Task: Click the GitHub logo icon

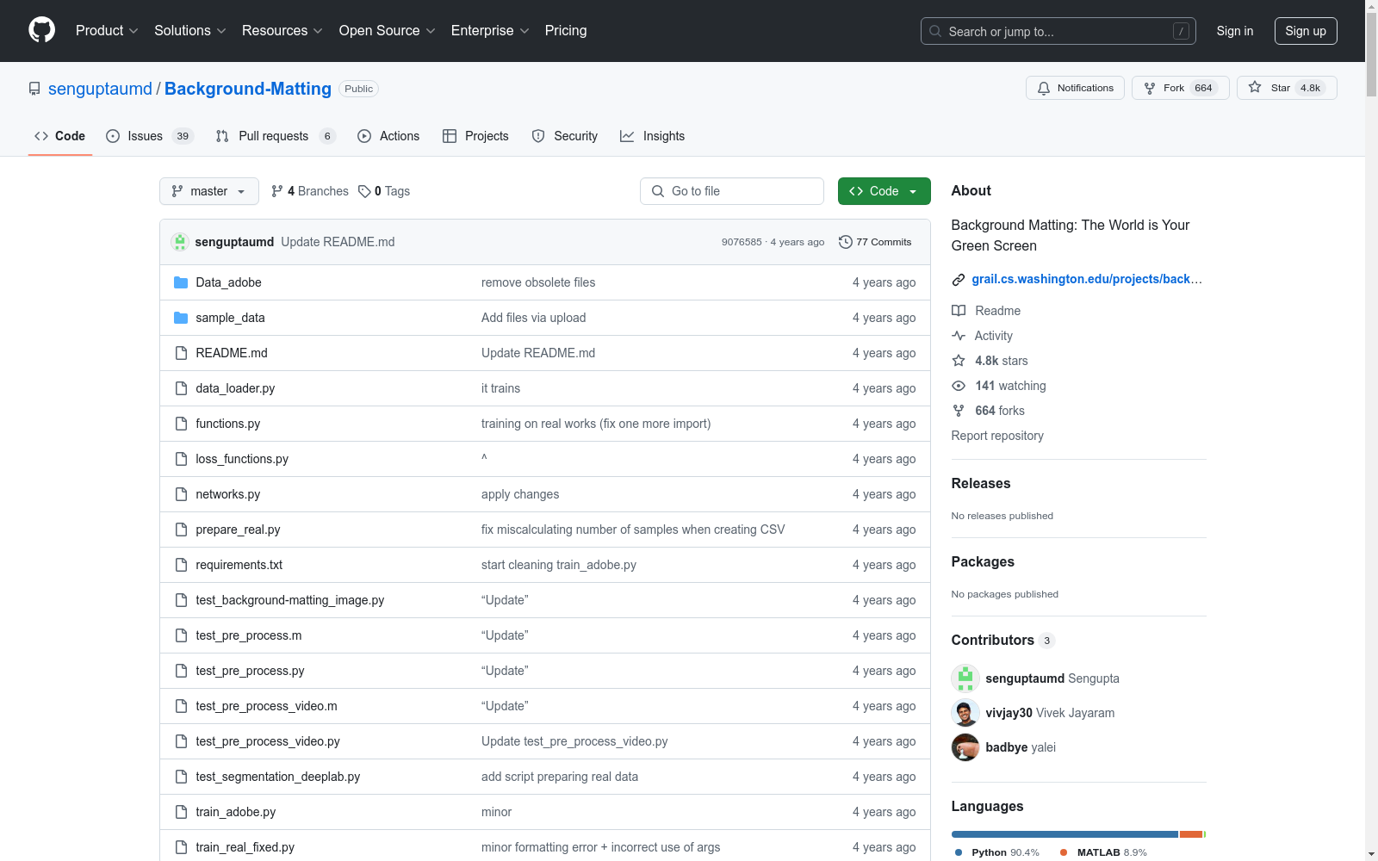Action: 41,30
